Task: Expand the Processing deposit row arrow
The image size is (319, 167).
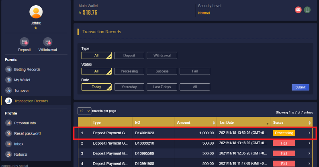Action: click(x=309, y=133)
